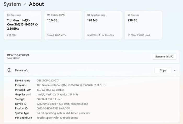183x124 pixels.
Task: Click Storage row '58 GB of 238 GB used'
Action: pyautogui.click(x=49, y=99)
